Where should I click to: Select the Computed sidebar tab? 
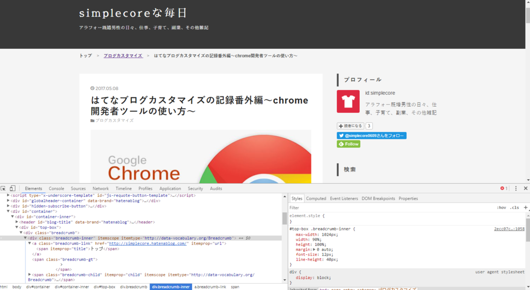tap(316, 198)
